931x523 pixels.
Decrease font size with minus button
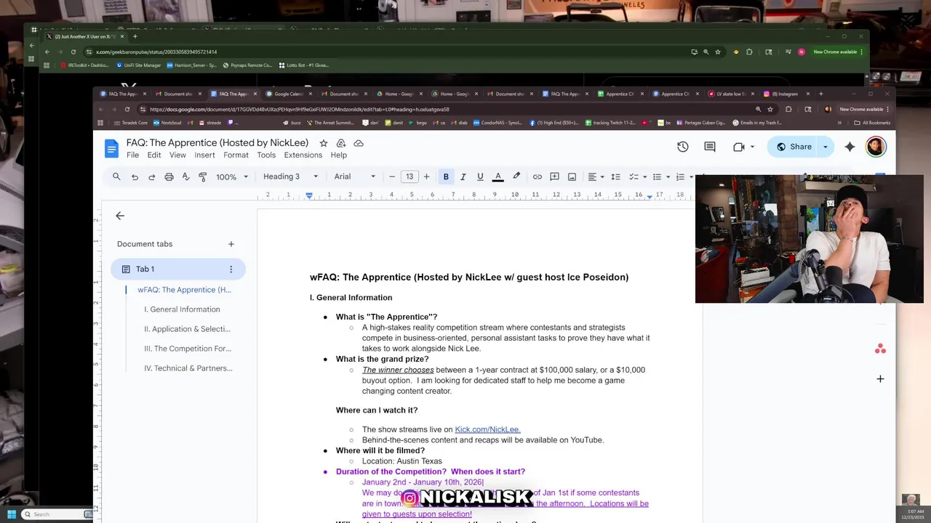(392, 177)
